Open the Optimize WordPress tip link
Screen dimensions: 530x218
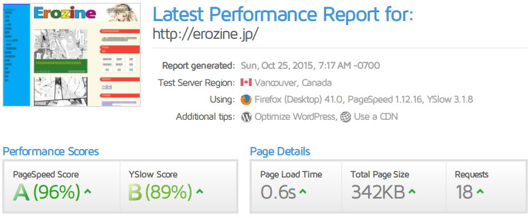coord(295,117)
